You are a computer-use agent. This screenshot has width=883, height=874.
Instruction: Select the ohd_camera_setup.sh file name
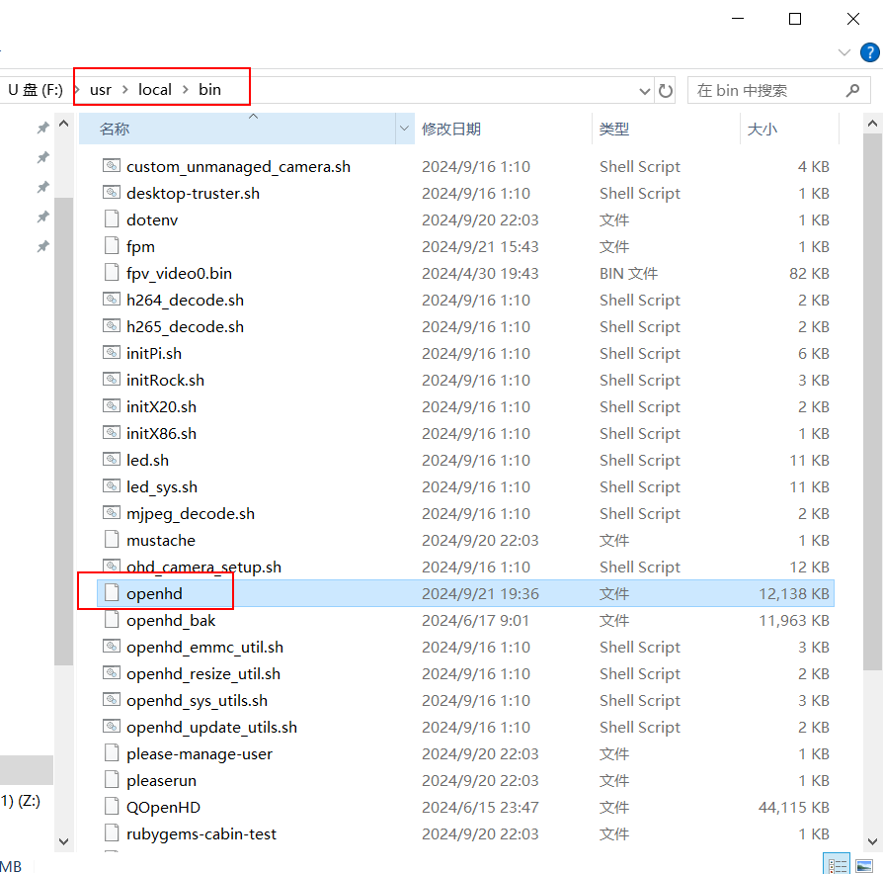tap(203, 567)
